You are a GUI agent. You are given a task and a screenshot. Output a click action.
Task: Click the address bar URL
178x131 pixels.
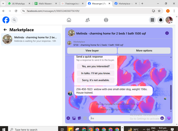[53, 11]
